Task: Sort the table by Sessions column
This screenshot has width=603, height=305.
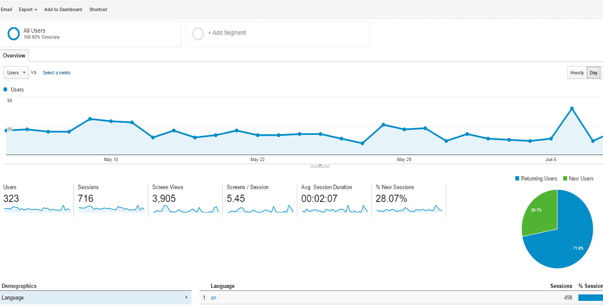Action: pyautogui.click(x=561, y=286)
